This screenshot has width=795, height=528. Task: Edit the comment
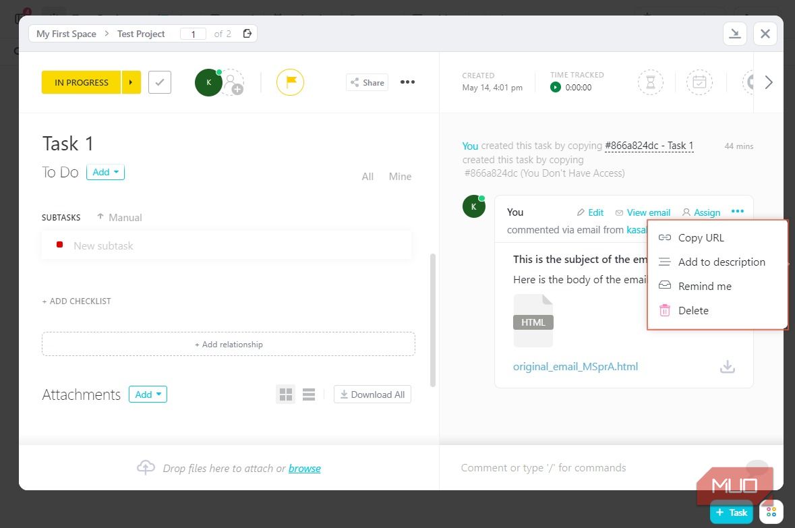590,212
